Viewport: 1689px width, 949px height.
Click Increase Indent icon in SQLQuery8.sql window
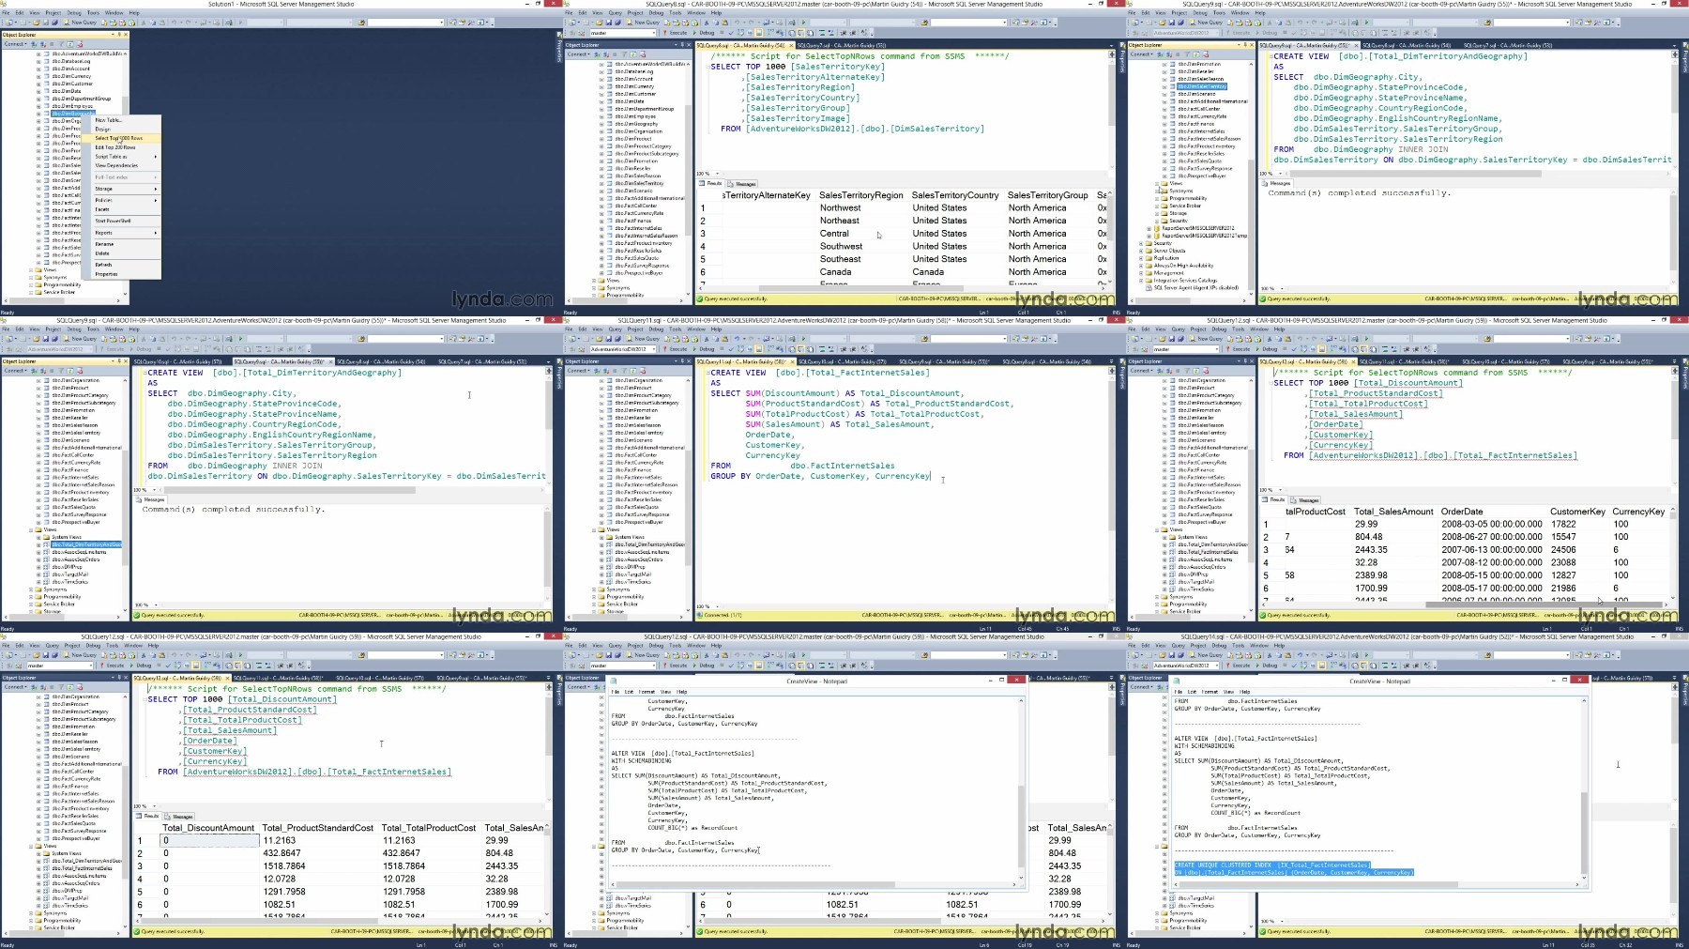(853, 33)
